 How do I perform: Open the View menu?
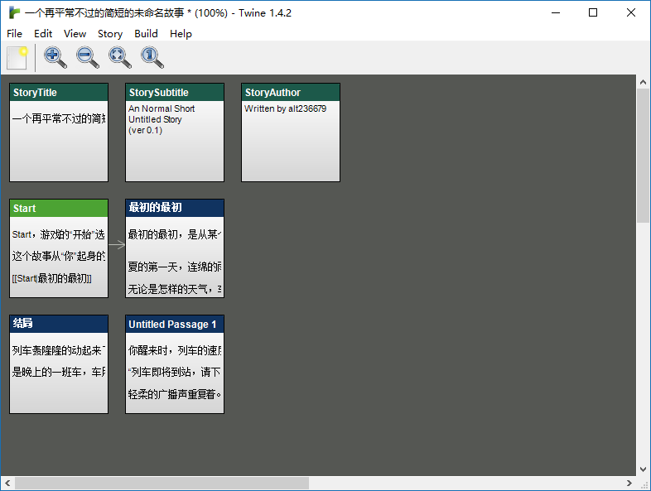pyautogui.click(x=75, y=34)
